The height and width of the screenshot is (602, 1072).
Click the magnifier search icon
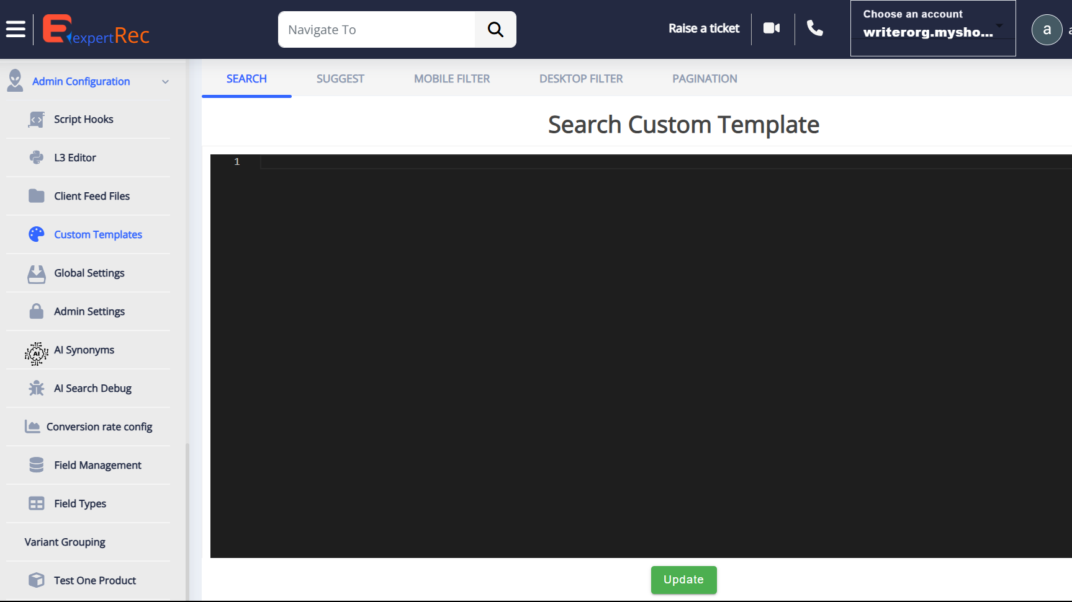(x=495, y=29)
